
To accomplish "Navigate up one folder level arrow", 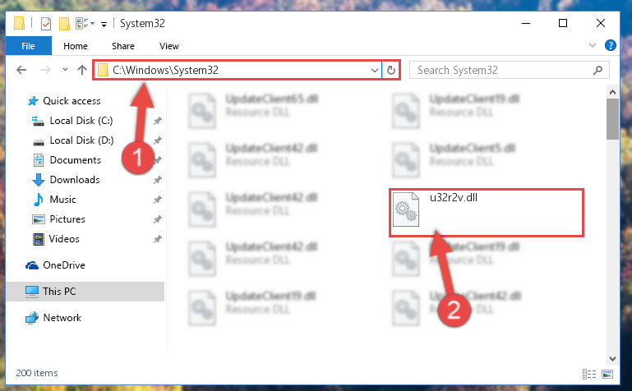I will [x=82, y=70].
